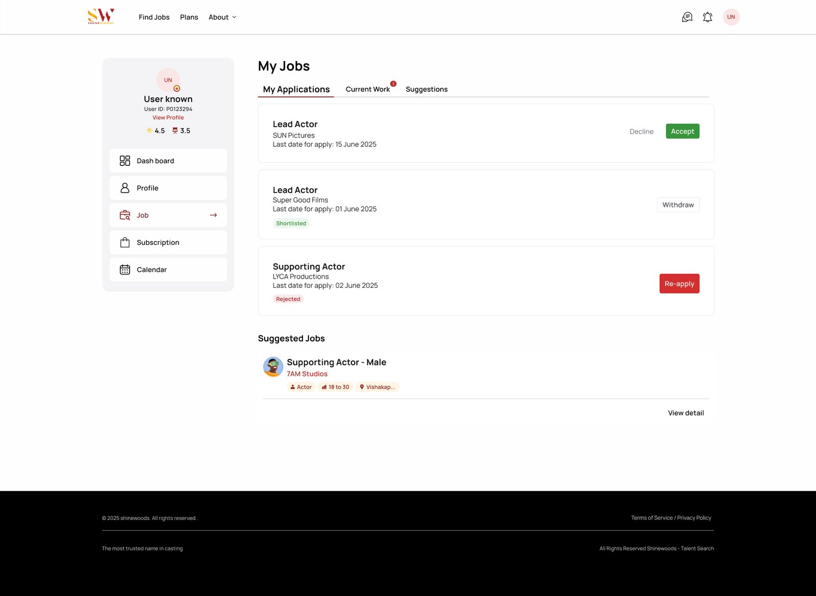Switch to the Suggestions tab
Image resolution: width=816 pixels, height=596 pixels.
click(427, 89)
